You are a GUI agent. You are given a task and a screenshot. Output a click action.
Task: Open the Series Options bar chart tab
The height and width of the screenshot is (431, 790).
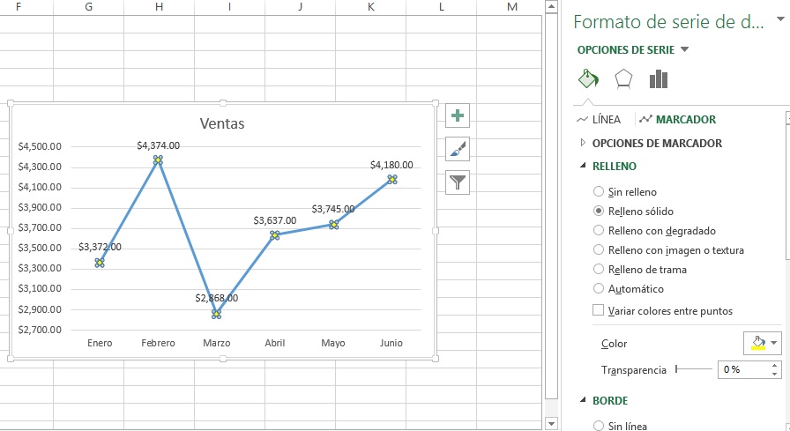click(x=659, y=79)
